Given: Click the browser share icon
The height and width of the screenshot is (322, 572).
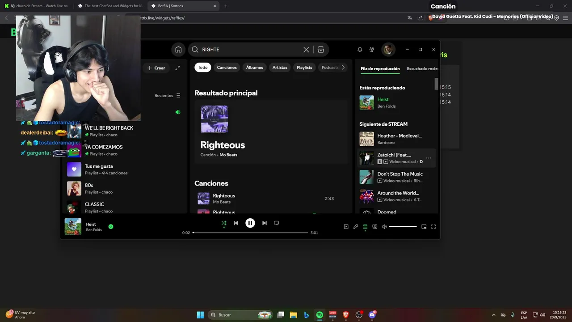Looking at the screenshot, I should point(420,18).
